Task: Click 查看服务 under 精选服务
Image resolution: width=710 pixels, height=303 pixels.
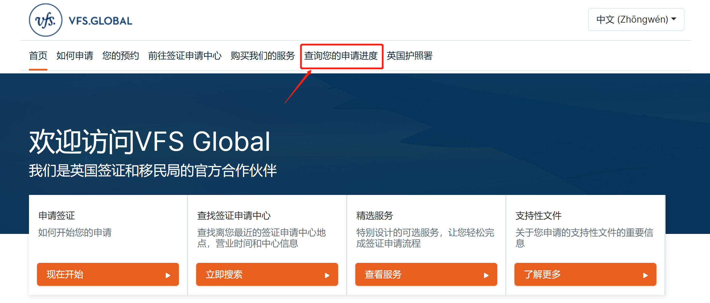Action: (426, 275)
